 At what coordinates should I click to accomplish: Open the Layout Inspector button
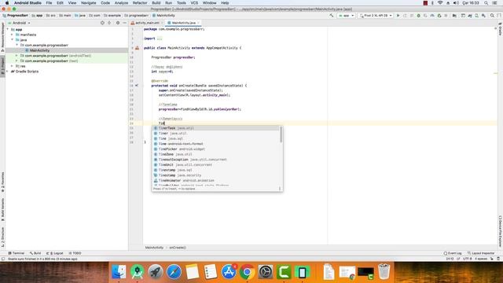(x=481, y=253)
